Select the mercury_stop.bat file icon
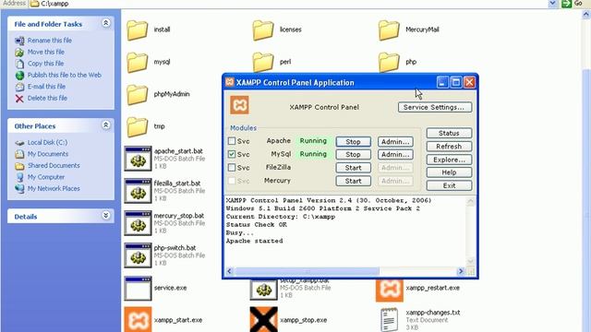 138,223
